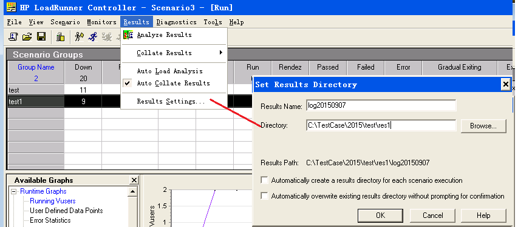Click the Browse... button
This screenshot has width=518, height=227.
pyautogui.click(x=483, y=126)
